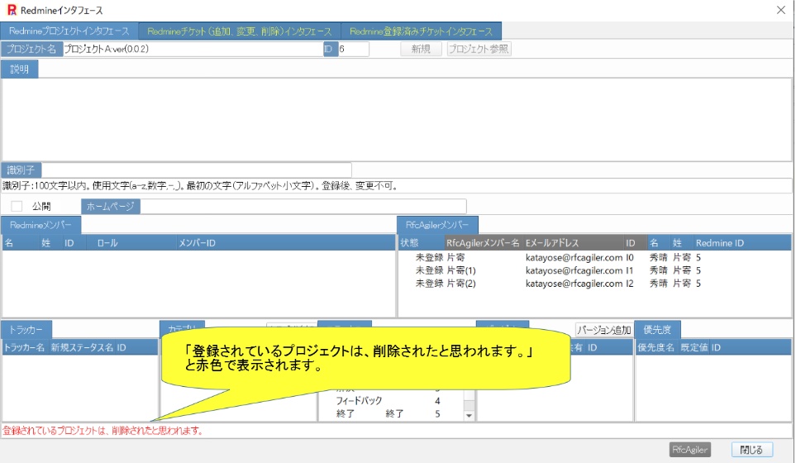Image resolution: width=796 pixels, height=463 pixels.
Task: Click the Redmine logo icon in title bar
Action: coord(12,10)
